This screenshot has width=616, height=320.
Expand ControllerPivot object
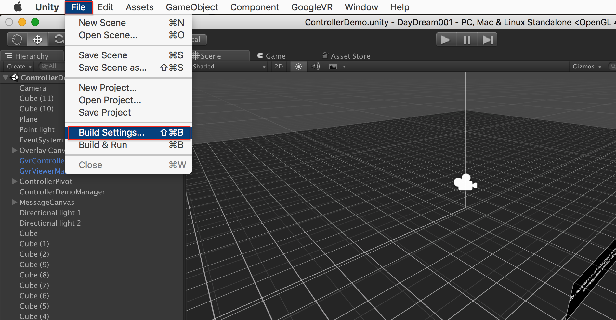point(15,181)
